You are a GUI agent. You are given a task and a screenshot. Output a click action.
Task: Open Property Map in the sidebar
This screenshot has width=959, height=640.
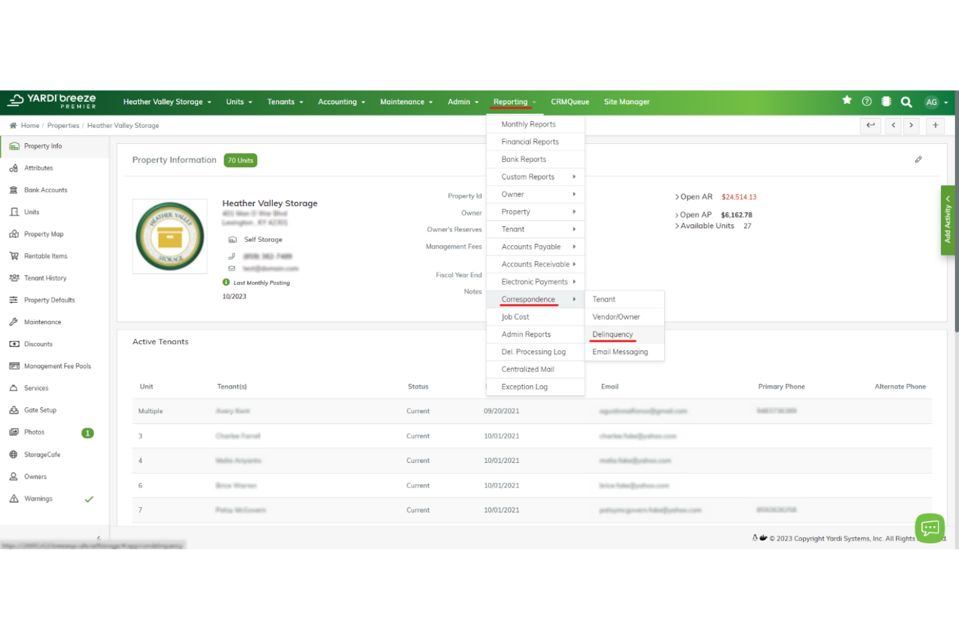43,234
